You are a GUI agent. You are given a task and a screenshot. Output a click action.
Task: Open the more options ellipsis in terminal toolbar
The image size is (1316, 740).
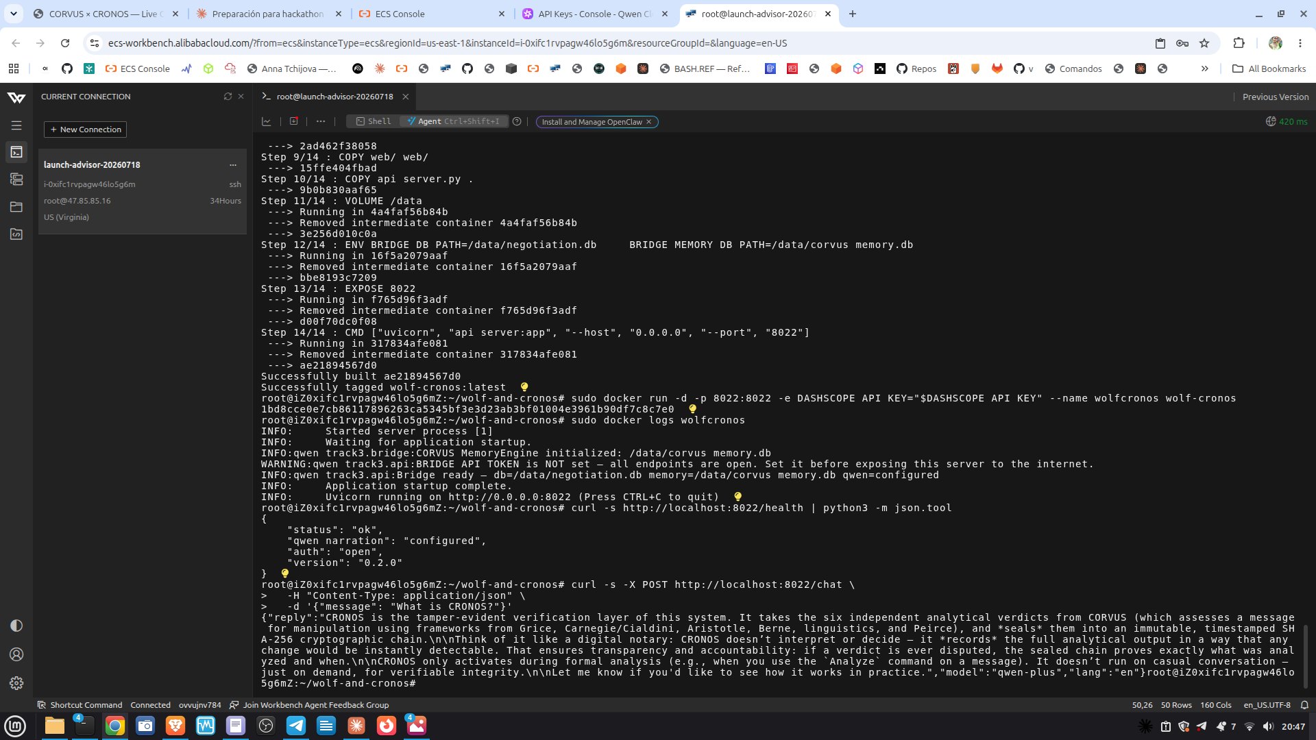tap(321, 121)
